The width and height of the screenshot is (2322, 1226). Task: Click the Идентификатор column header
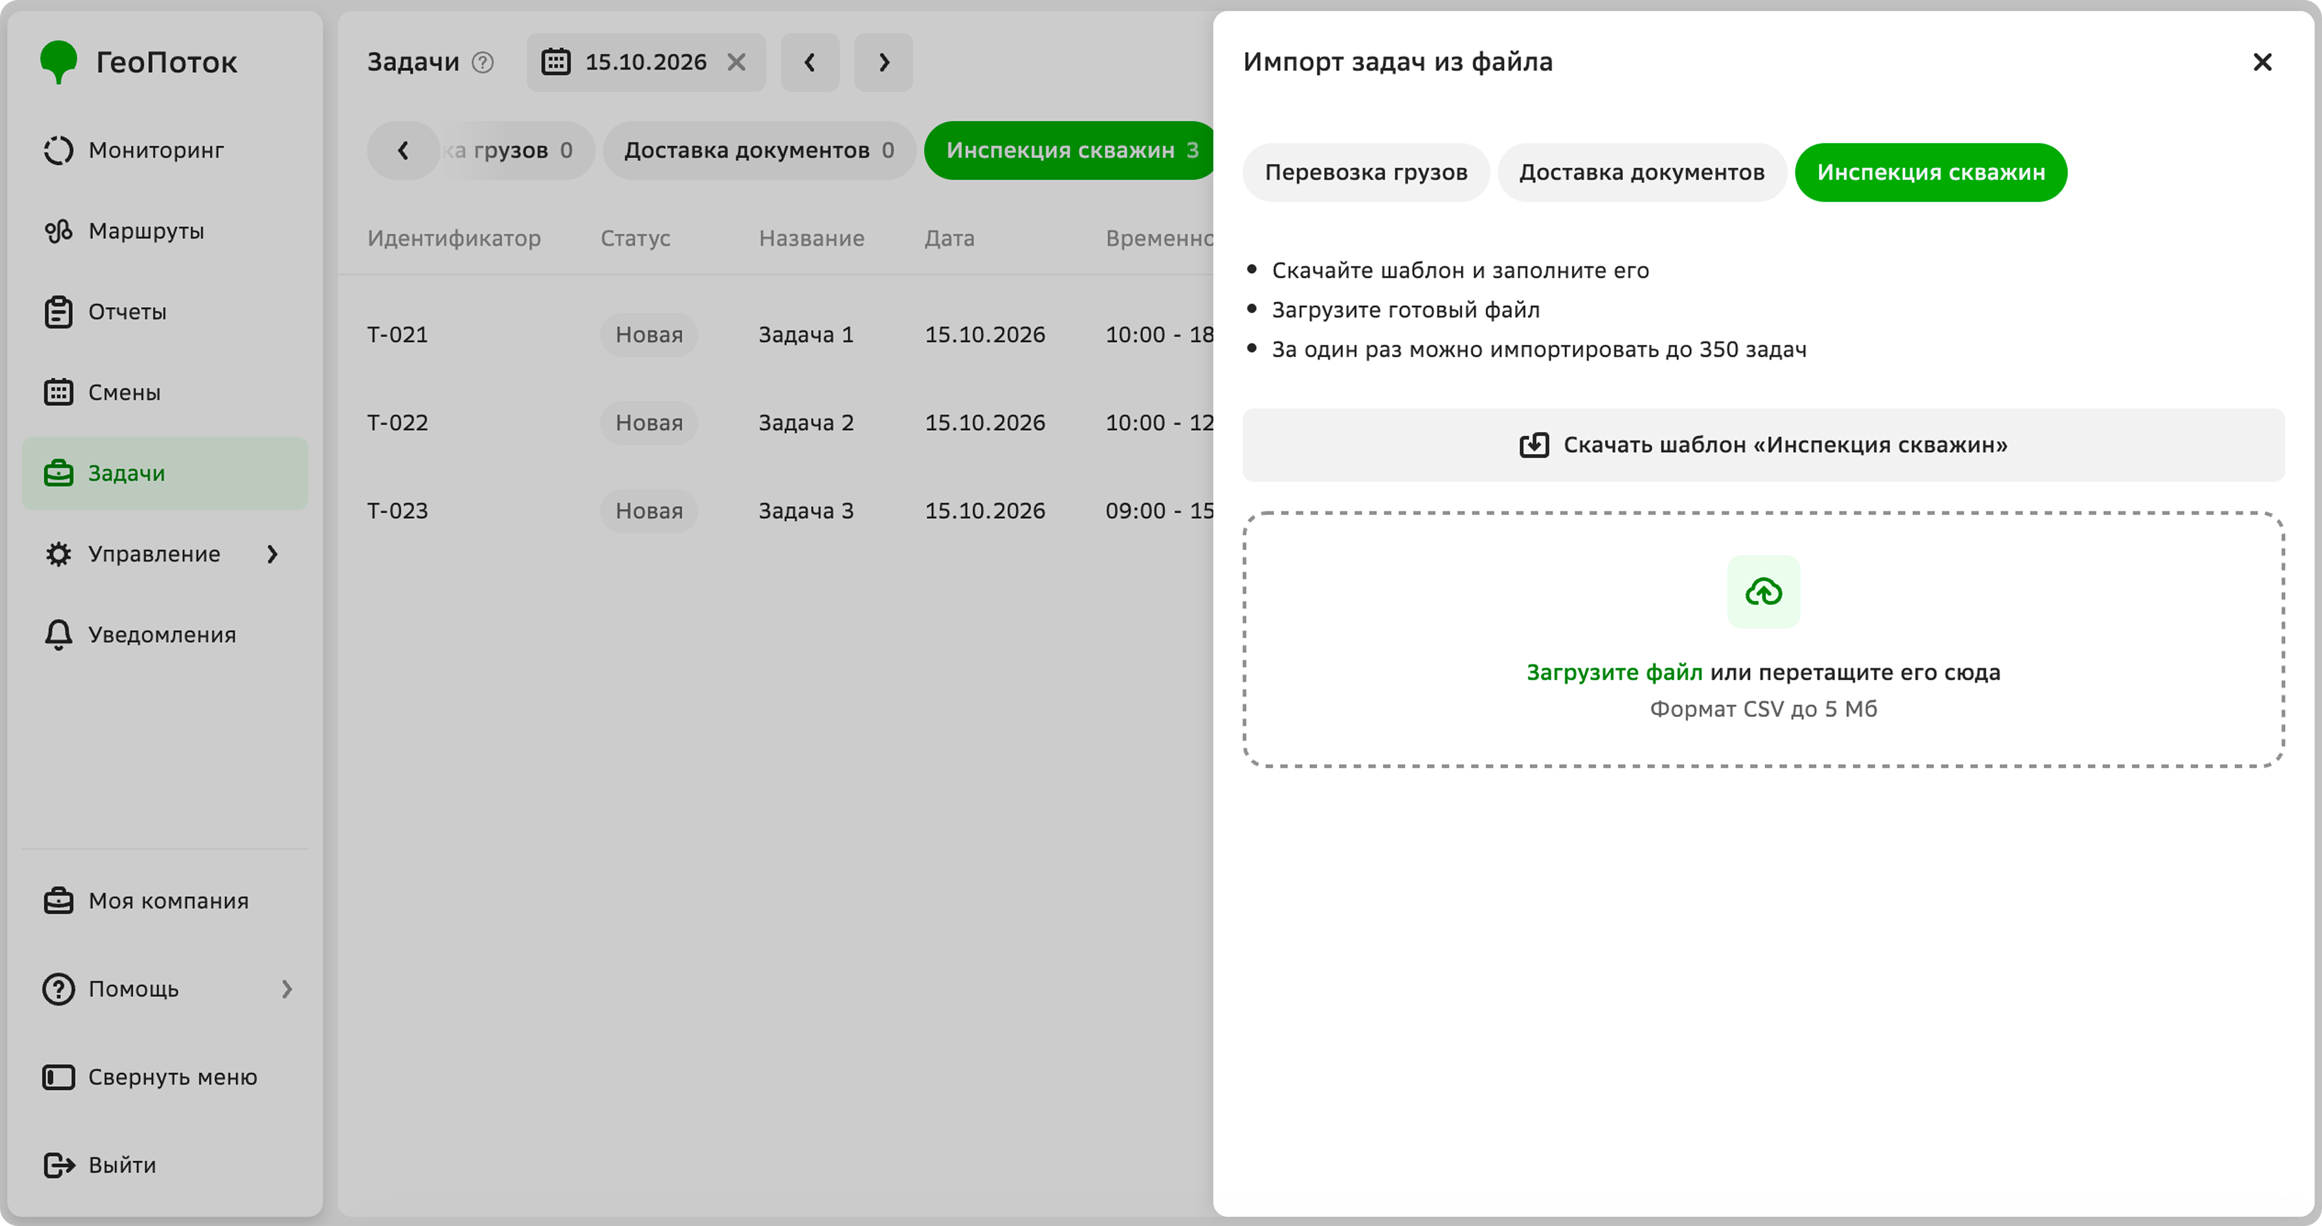click(453, 238)
